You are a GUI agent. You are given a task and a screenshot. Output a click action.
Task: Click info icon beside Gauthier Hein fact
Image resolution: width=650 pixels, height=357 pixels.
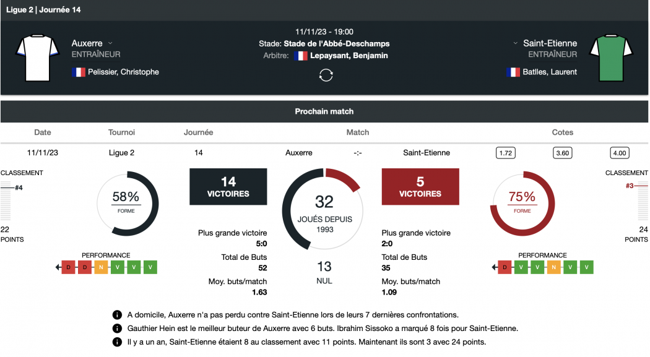[x=118, y=329]
